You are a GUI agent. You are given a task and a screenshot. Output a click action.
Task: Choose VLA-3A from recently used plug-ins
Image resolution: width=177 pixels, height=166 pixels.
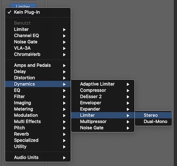(38, 48)
